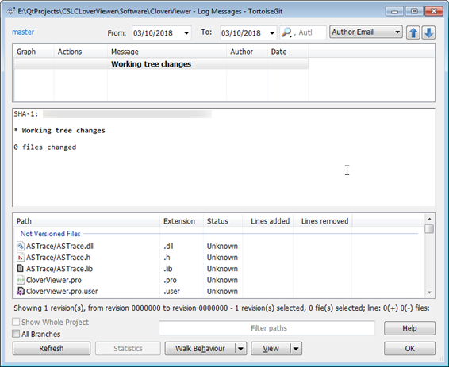The width and height of the screenshot is (449, 367).
Task: Sort files by Path column header
Action: [86, 221]
